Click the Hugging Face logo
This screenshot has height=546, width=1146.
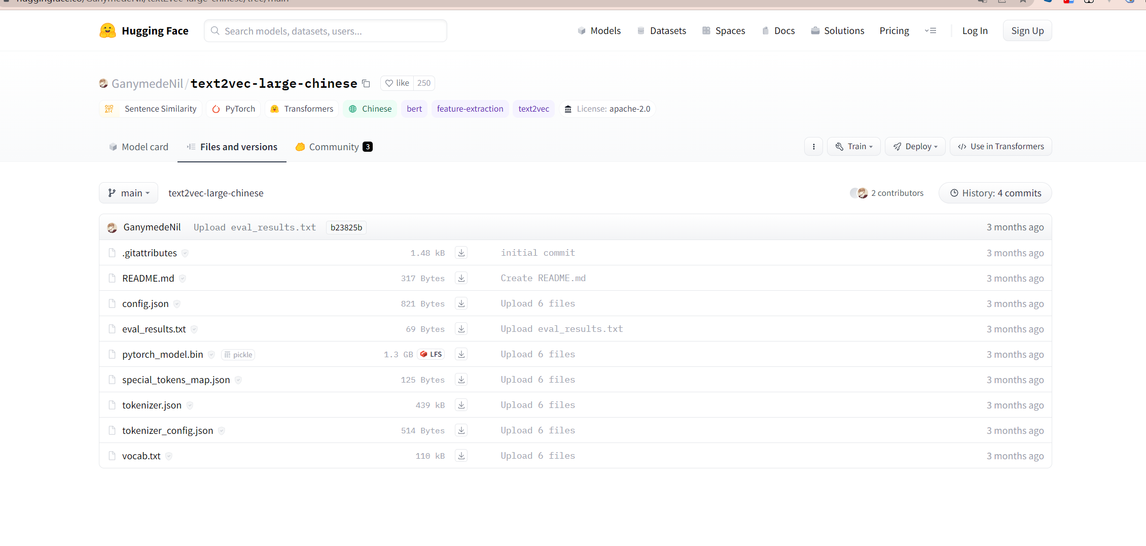coord(144,31)
